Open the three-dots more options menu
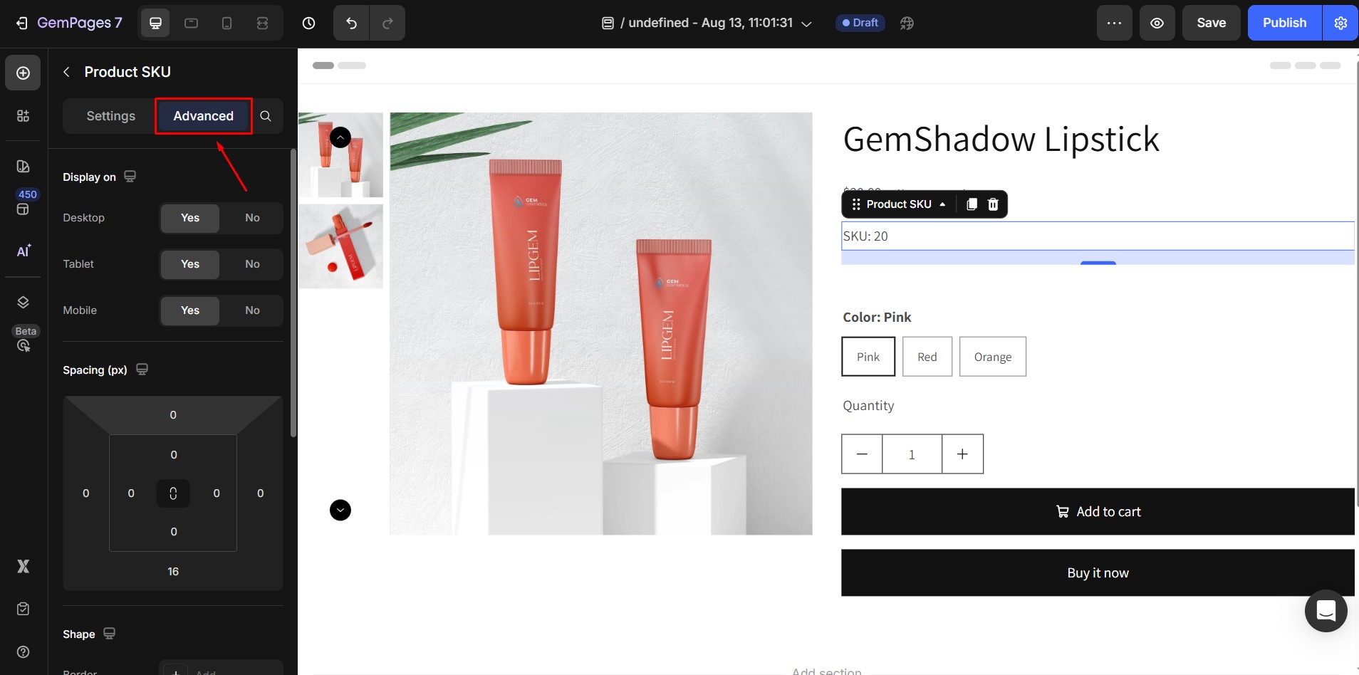 coord(1114,23)
